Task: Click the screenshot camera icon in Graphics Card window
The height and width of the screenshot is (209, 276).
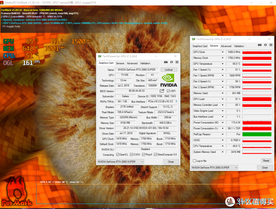Action: 166,62
